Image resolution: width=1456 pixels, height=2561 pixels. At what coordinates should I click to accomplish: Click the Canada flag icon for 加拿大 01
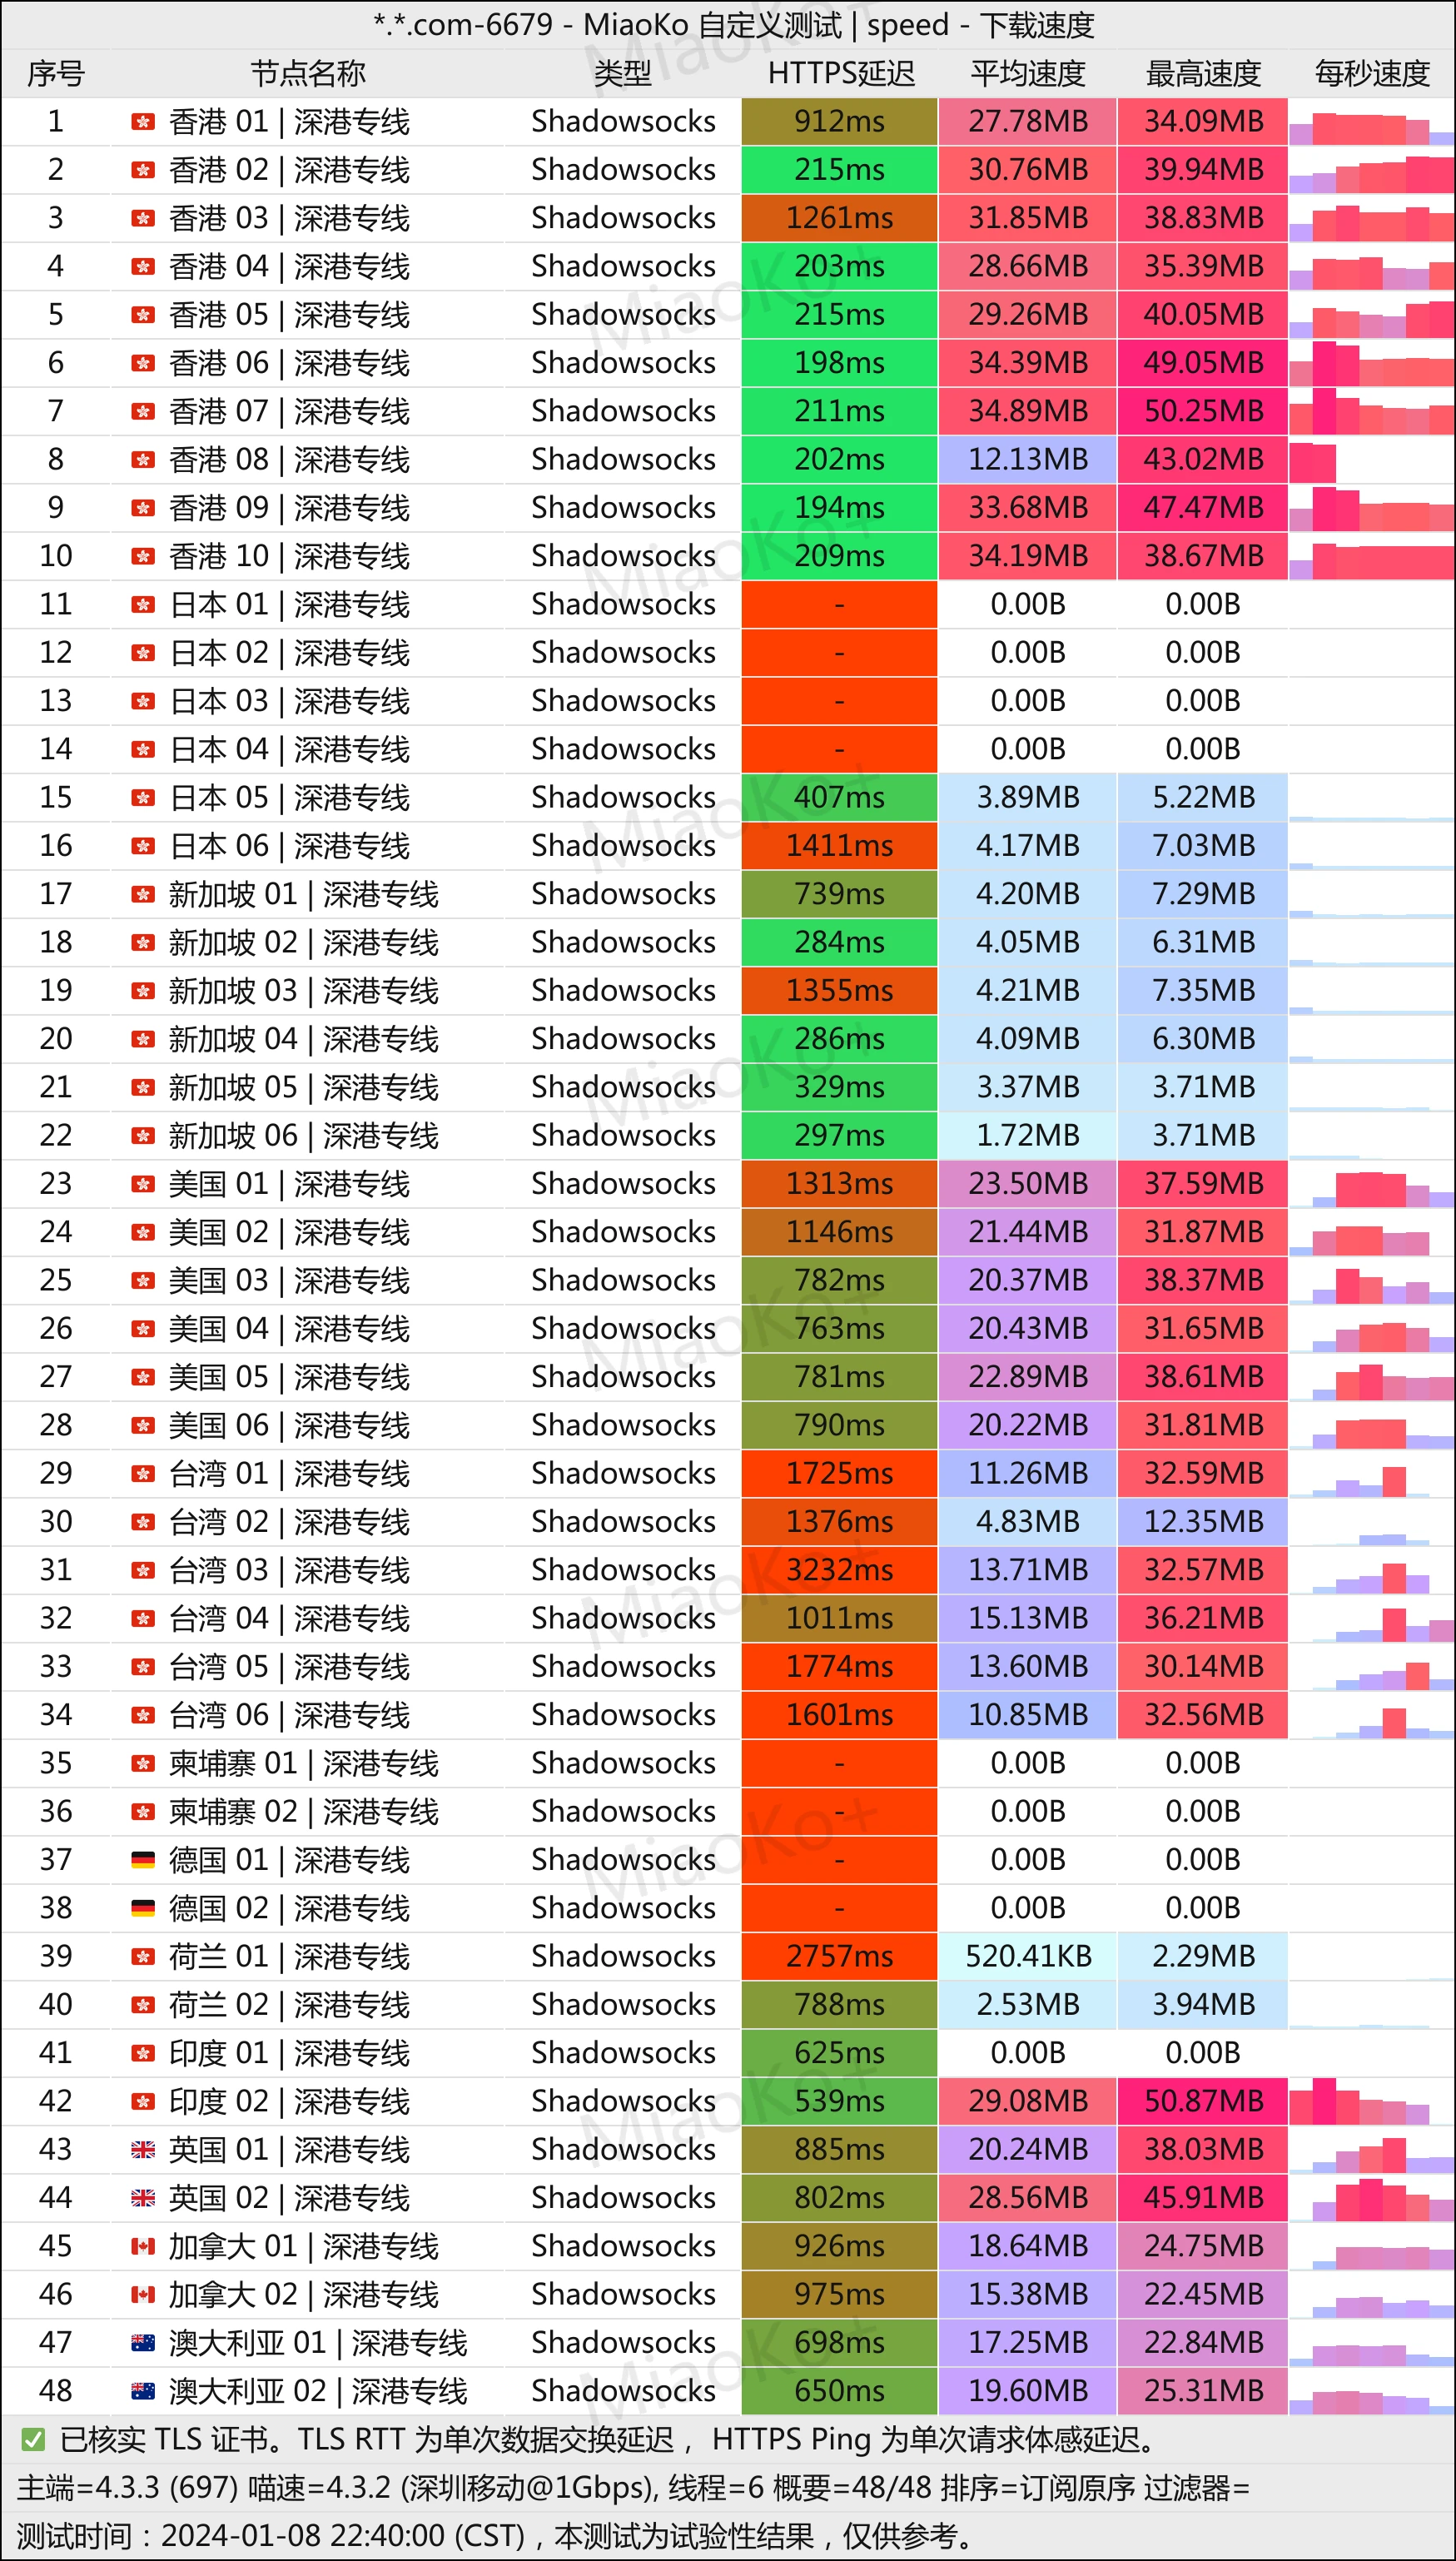(143, 2246)
